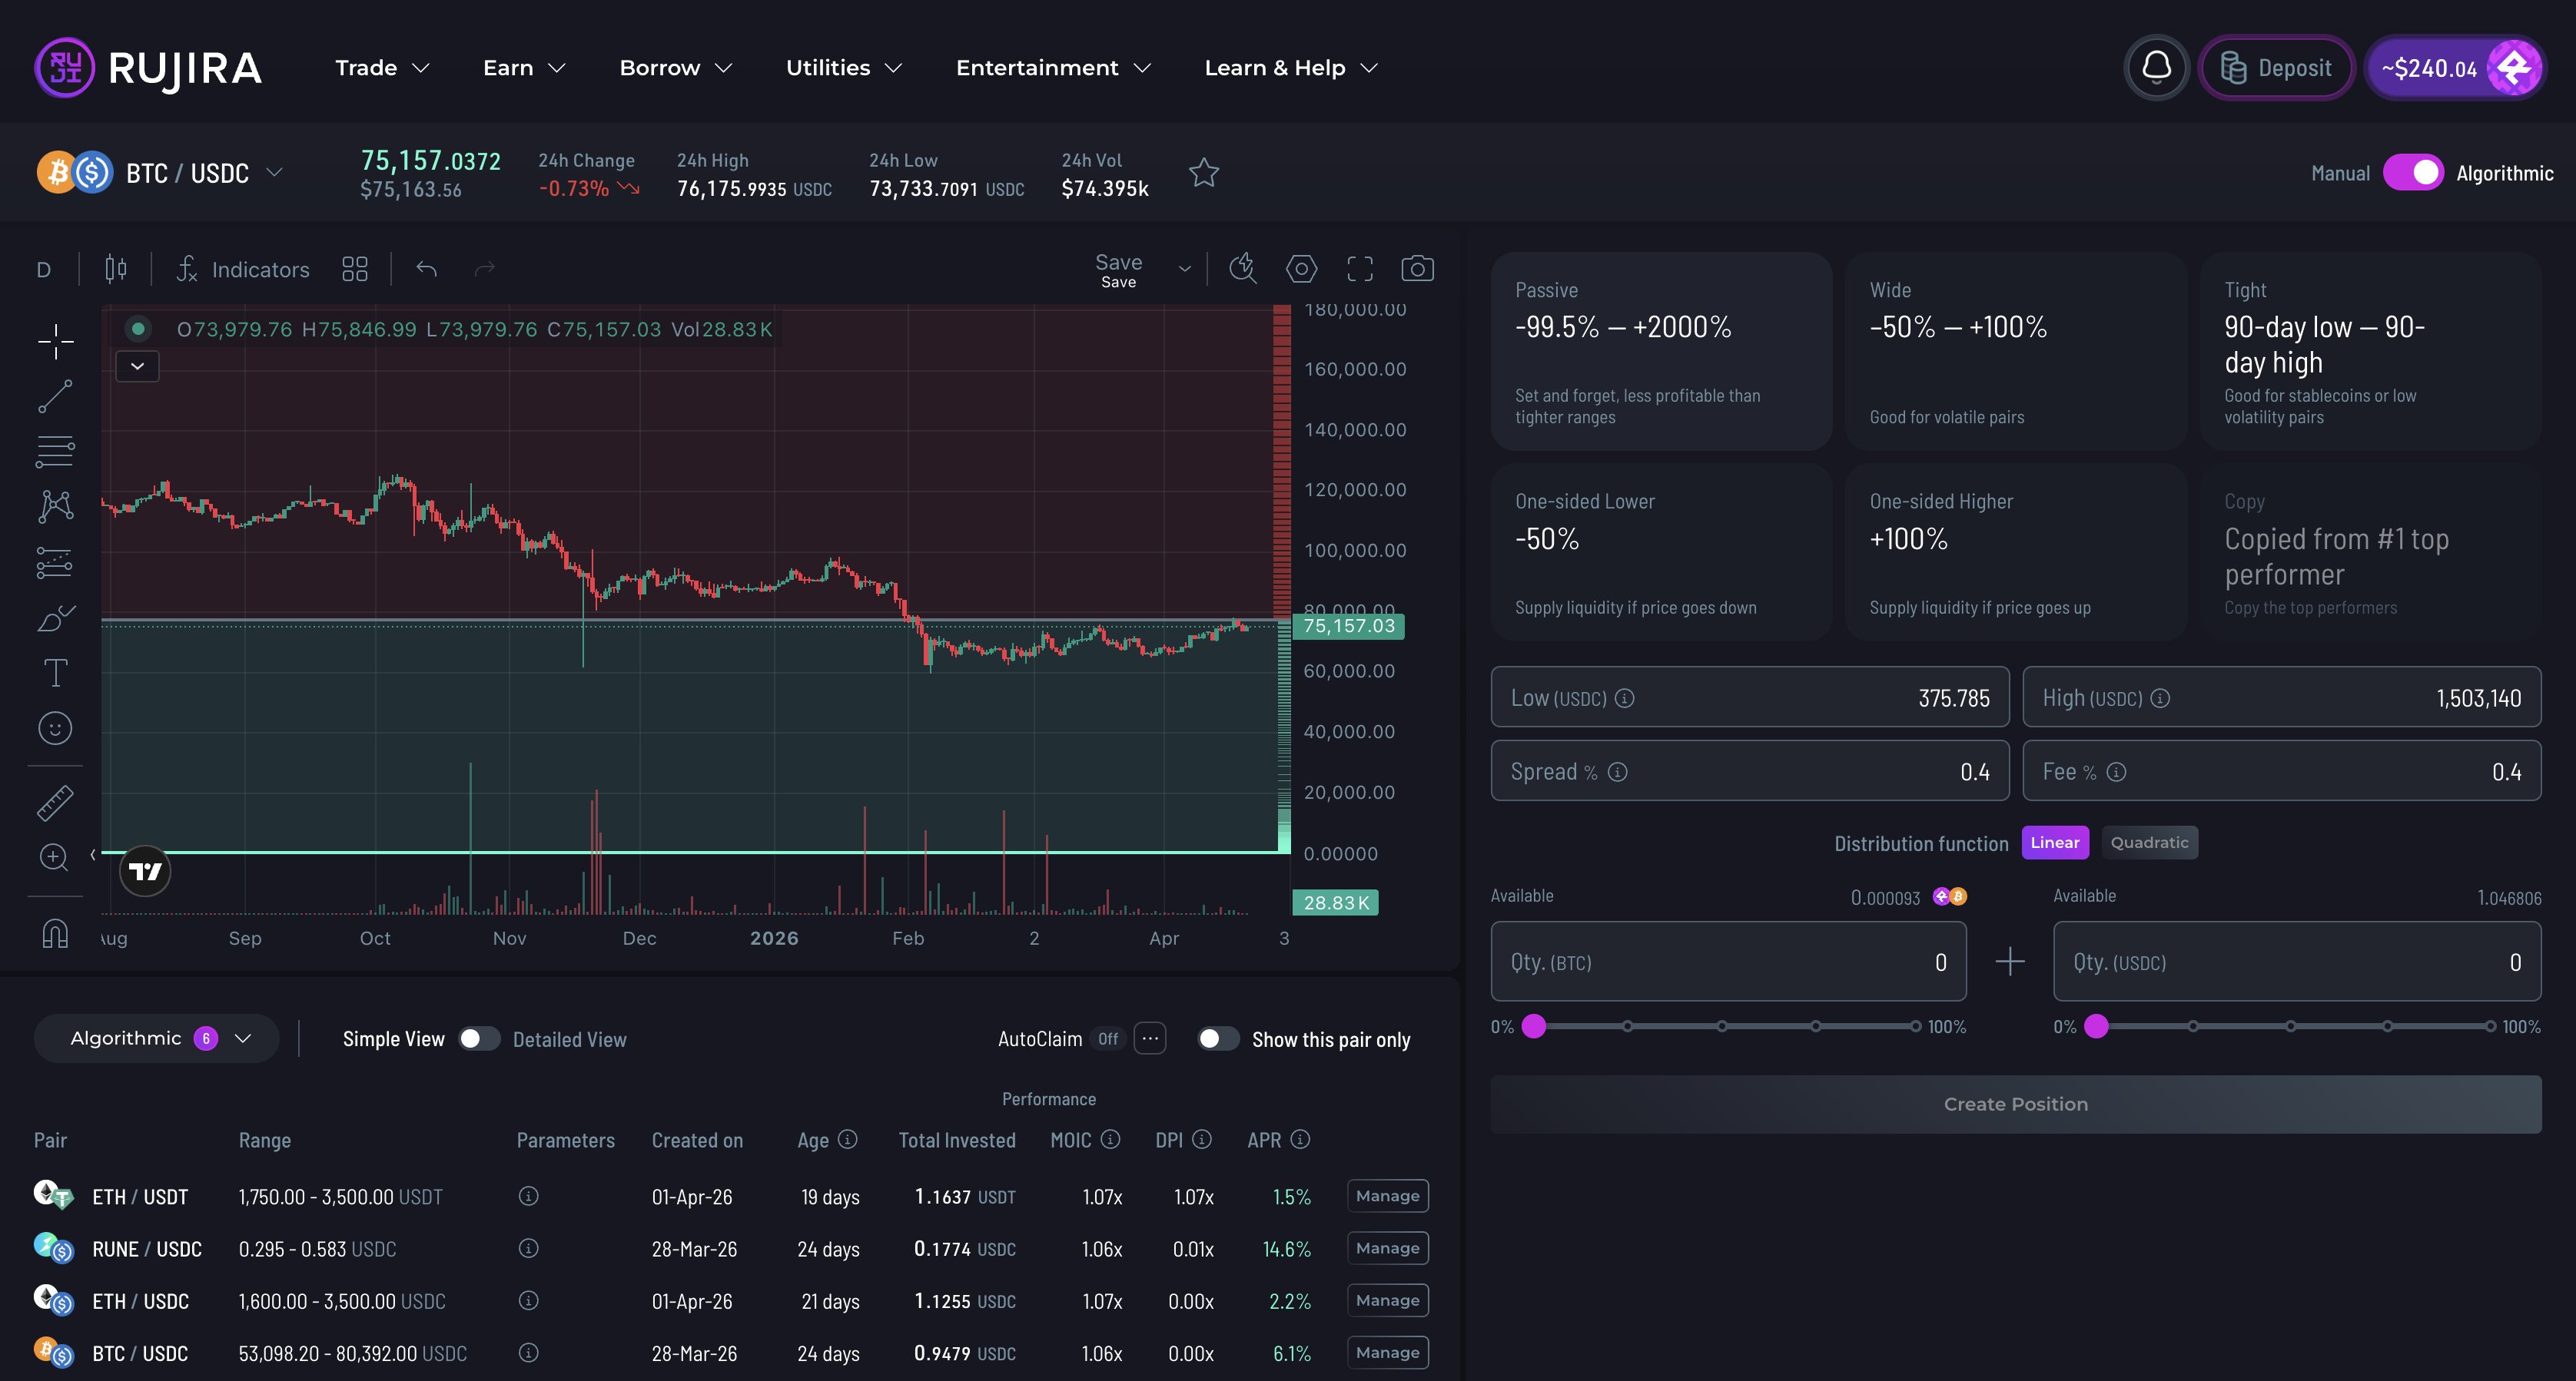Click the USDC quantity slider handle
Image resolution: width=2576 pixels, height=1381 pixels.
2097,1026
